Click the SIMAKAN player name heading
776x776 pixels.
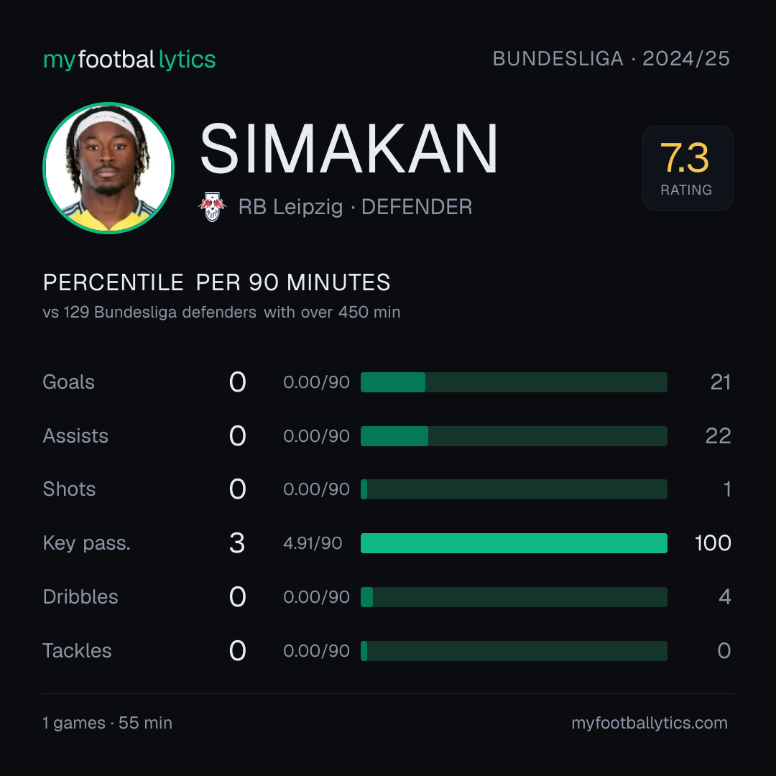[348, 149]
